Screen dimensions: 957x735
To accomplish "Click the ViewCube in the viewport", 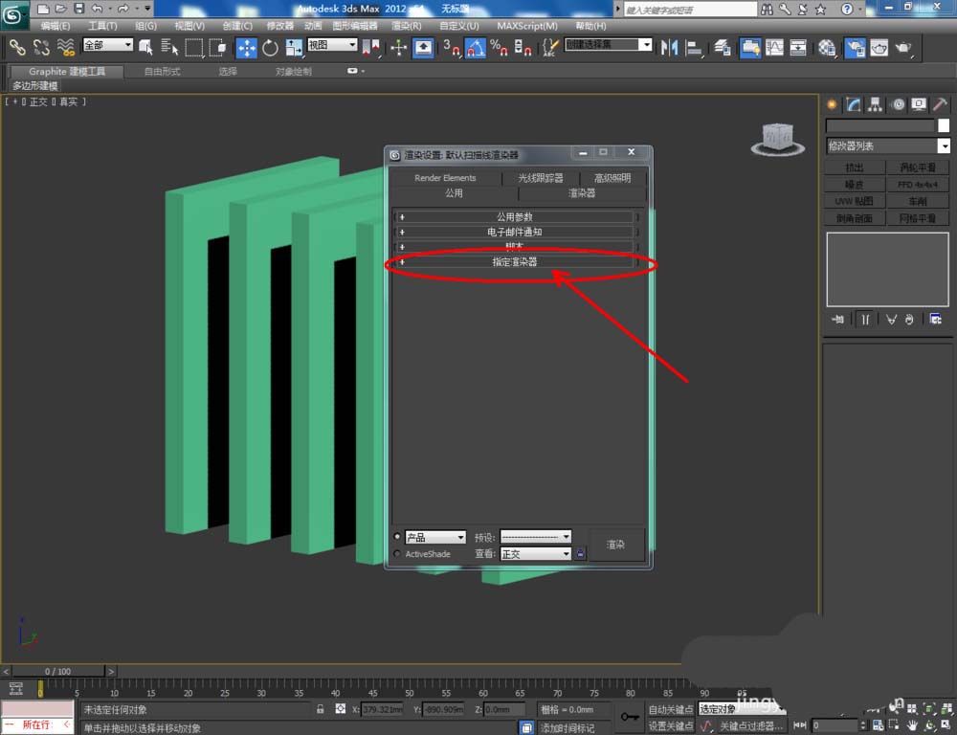I will click(x=777, y=137).
